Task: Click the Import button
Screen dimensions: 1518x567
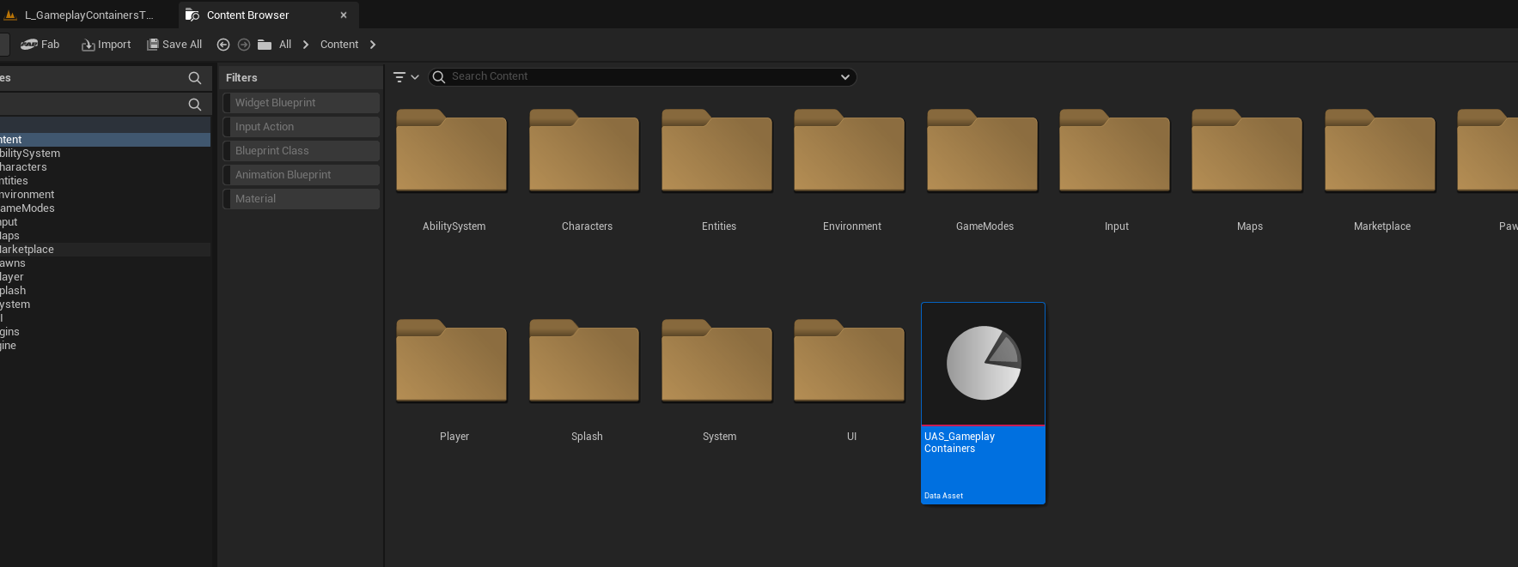Action: click(107, 45)
